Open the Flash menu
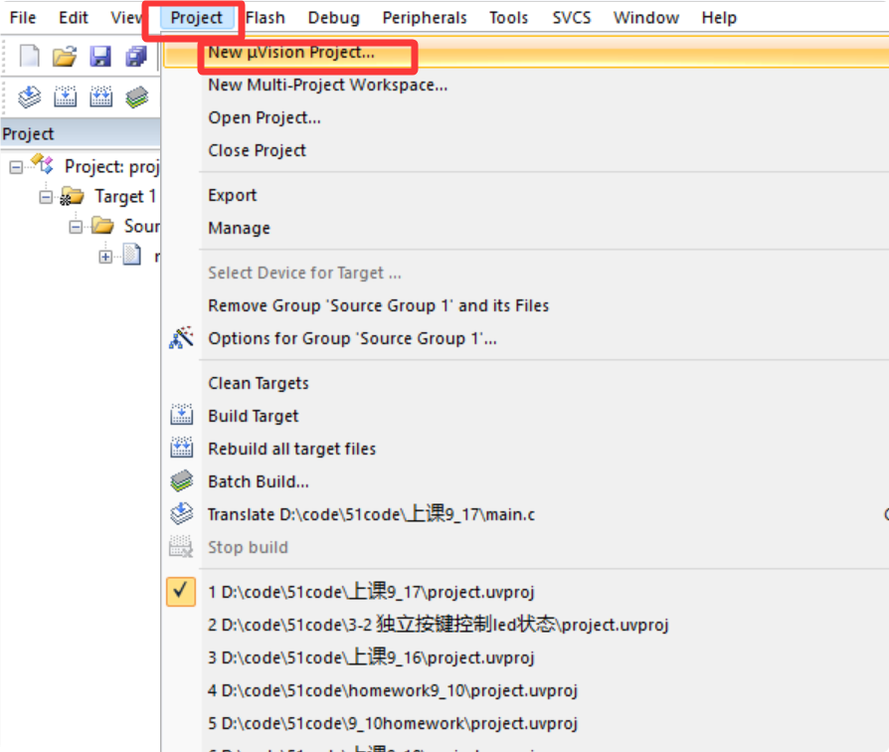Viewport: 889px width, 752px height. (265, 18)
